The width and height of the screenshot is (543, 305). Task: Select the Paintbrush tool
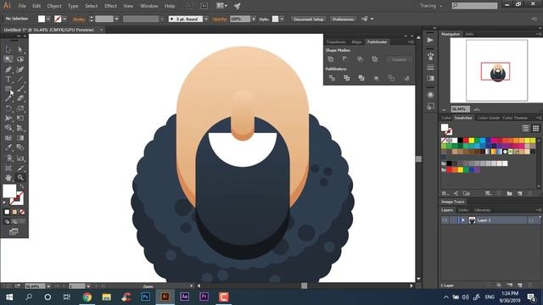[x=20, y=89]
